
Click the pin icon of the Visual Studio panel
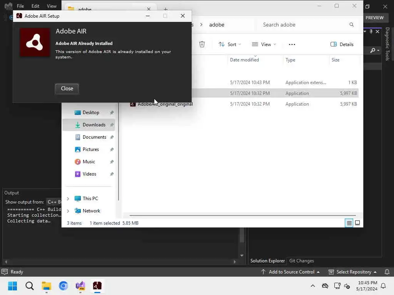click(x=371, y=31)
